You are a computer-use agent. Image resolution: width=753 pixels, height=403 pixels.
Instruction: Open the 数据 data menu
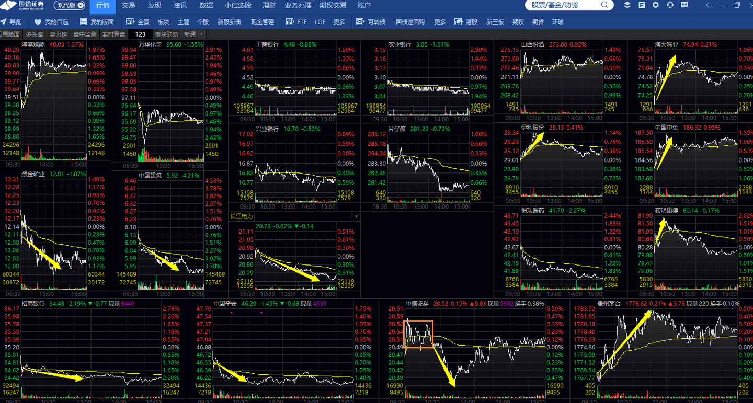point(207,5)
